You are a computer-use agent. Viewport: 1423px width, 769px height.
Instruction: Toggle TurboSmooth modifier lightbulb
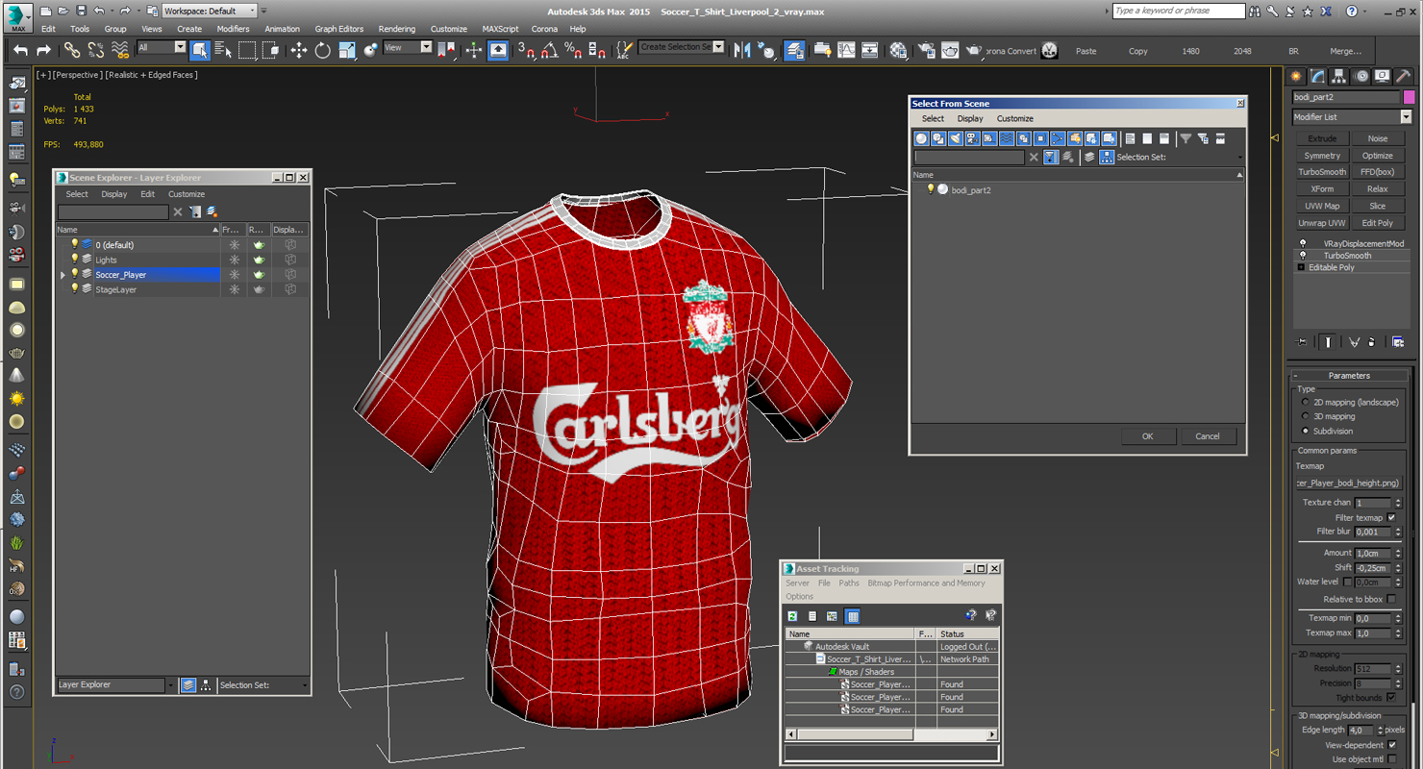(1303, 256)
